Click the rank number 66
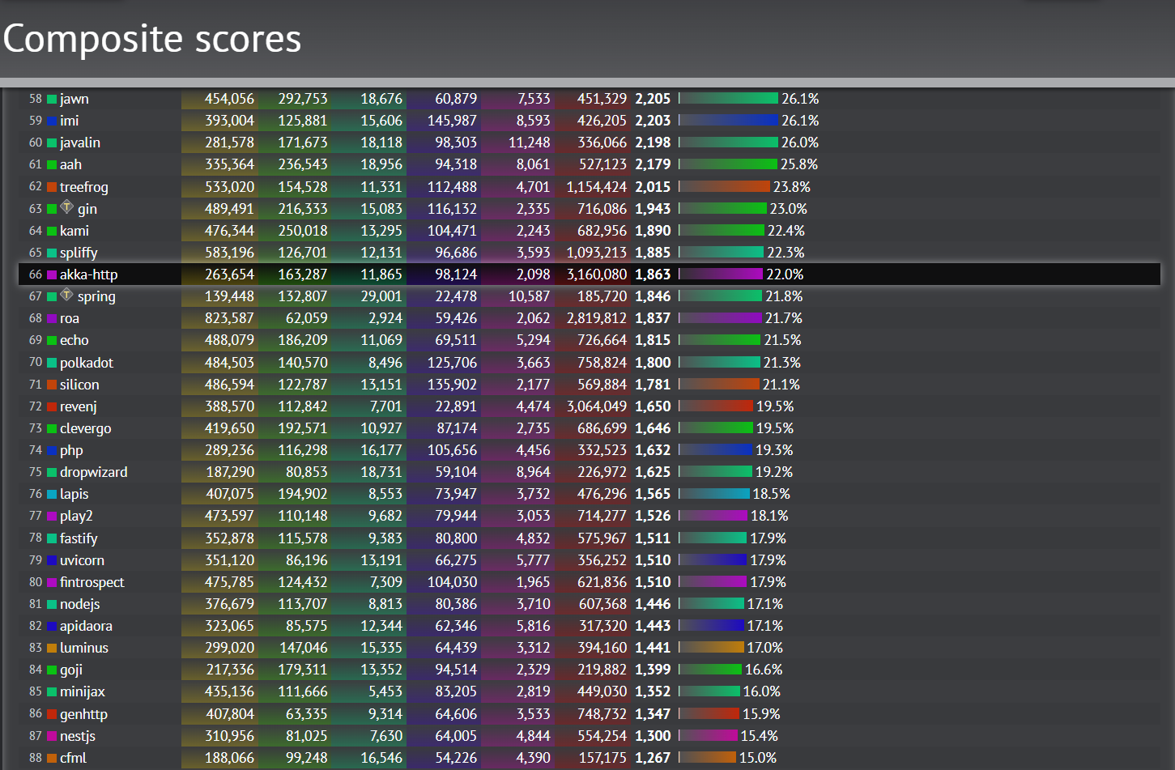This screenshot has width=1175, height=770. click(x=36, y=274)
